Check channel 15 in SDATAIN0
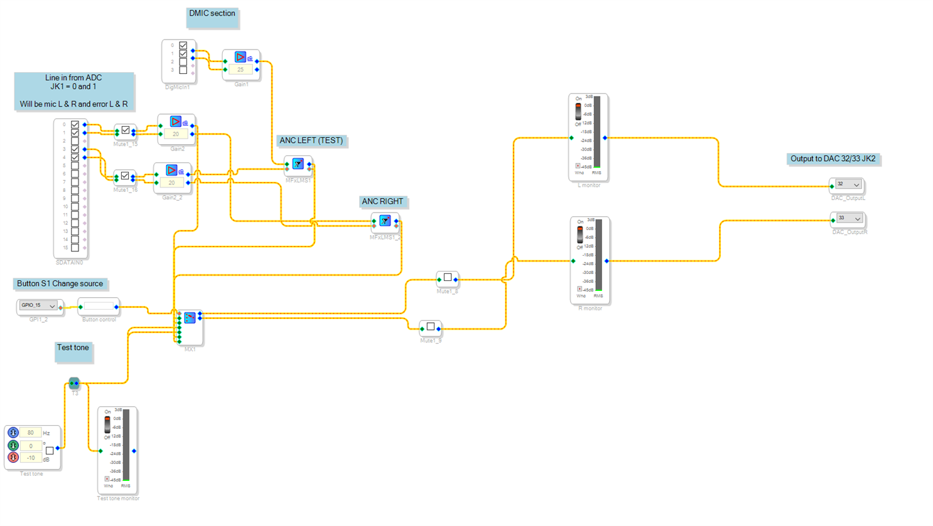 (75, 248)
